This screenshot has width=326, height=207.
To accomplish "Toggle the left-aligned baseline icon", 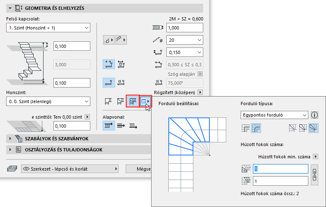I will (x=108, y=126).
